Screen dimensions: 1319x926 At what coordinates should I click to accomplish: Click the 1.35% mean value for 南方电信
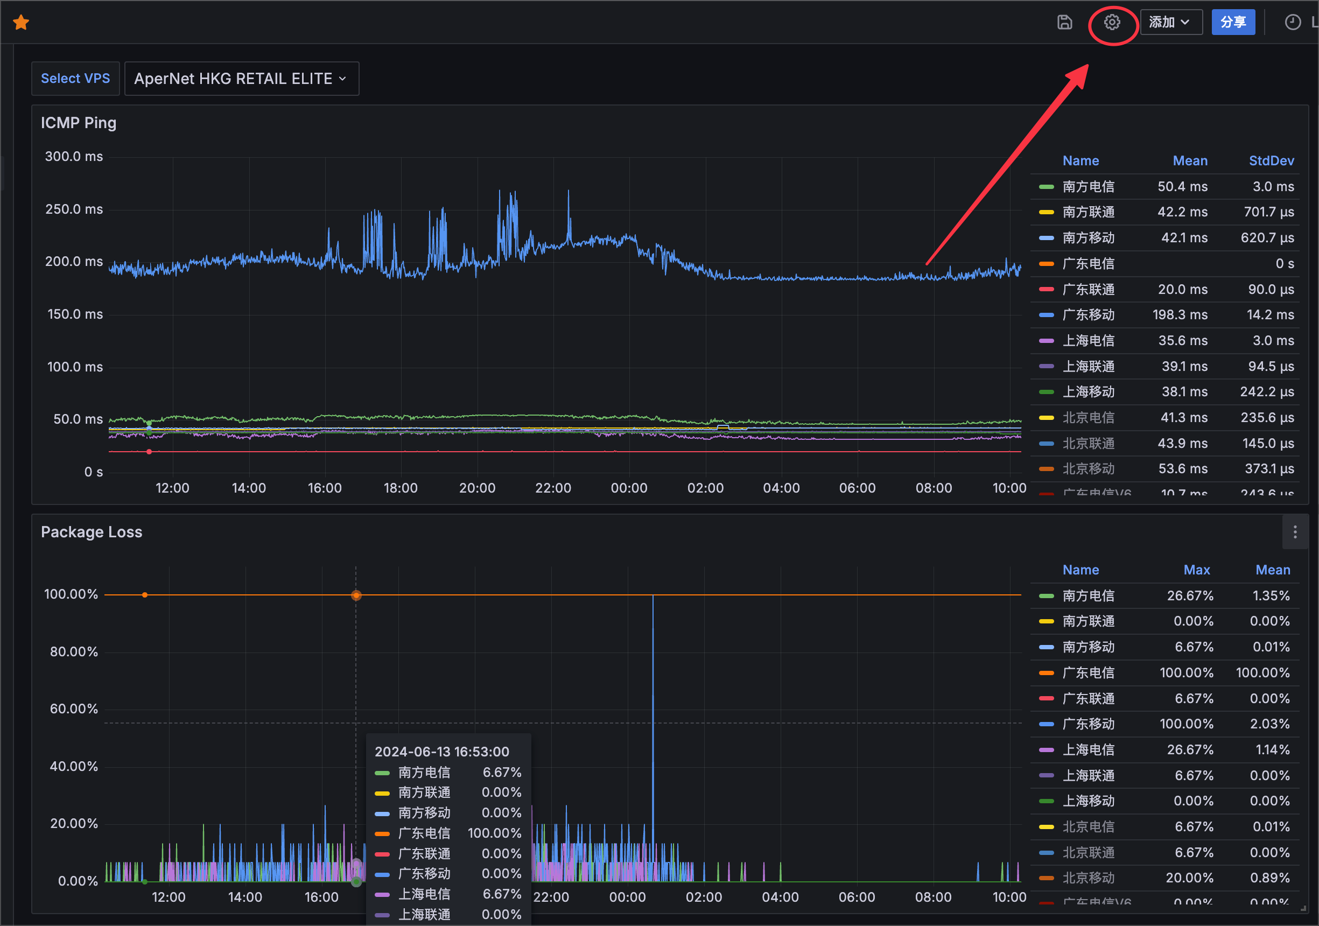click(x=1271, y=595)
